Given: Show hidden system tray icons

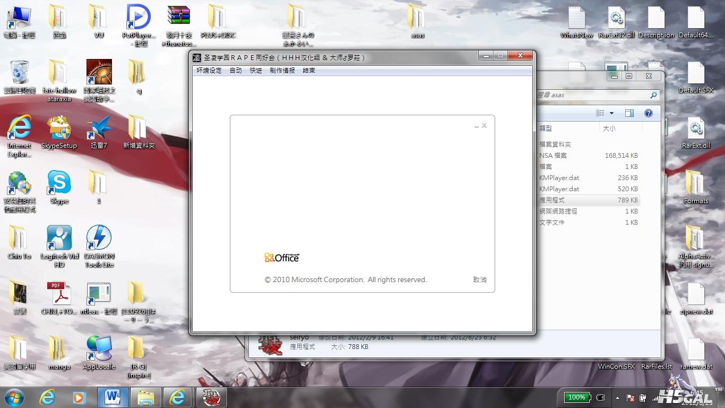Looking at the screenshot, I should [x=617, y=397].
